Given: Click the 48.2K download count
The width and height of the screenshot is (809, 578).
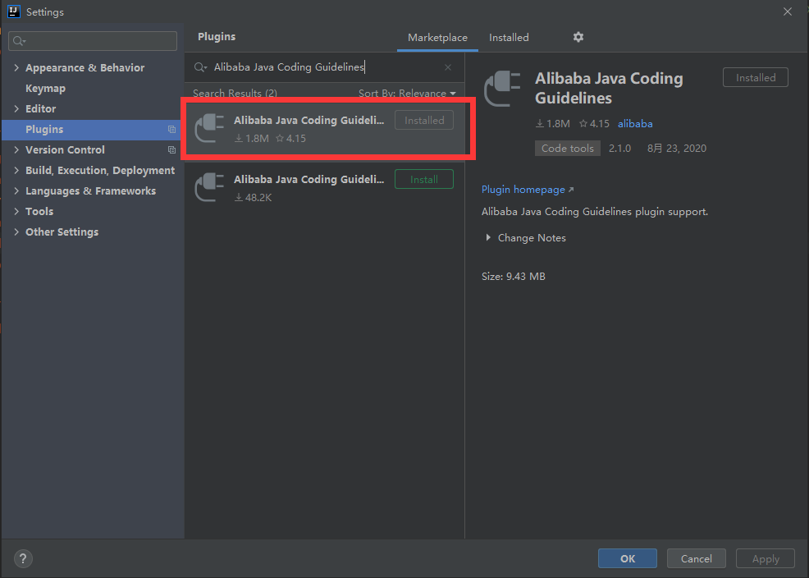Looking at the screenshot, I should point(253,198).
